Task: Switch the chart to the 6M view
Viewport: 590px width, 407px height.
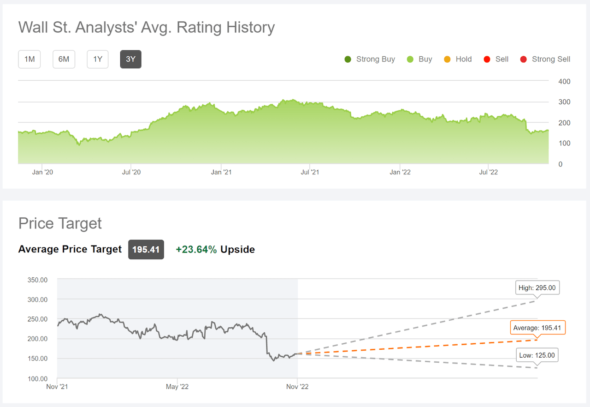Action: coord(64,59)
